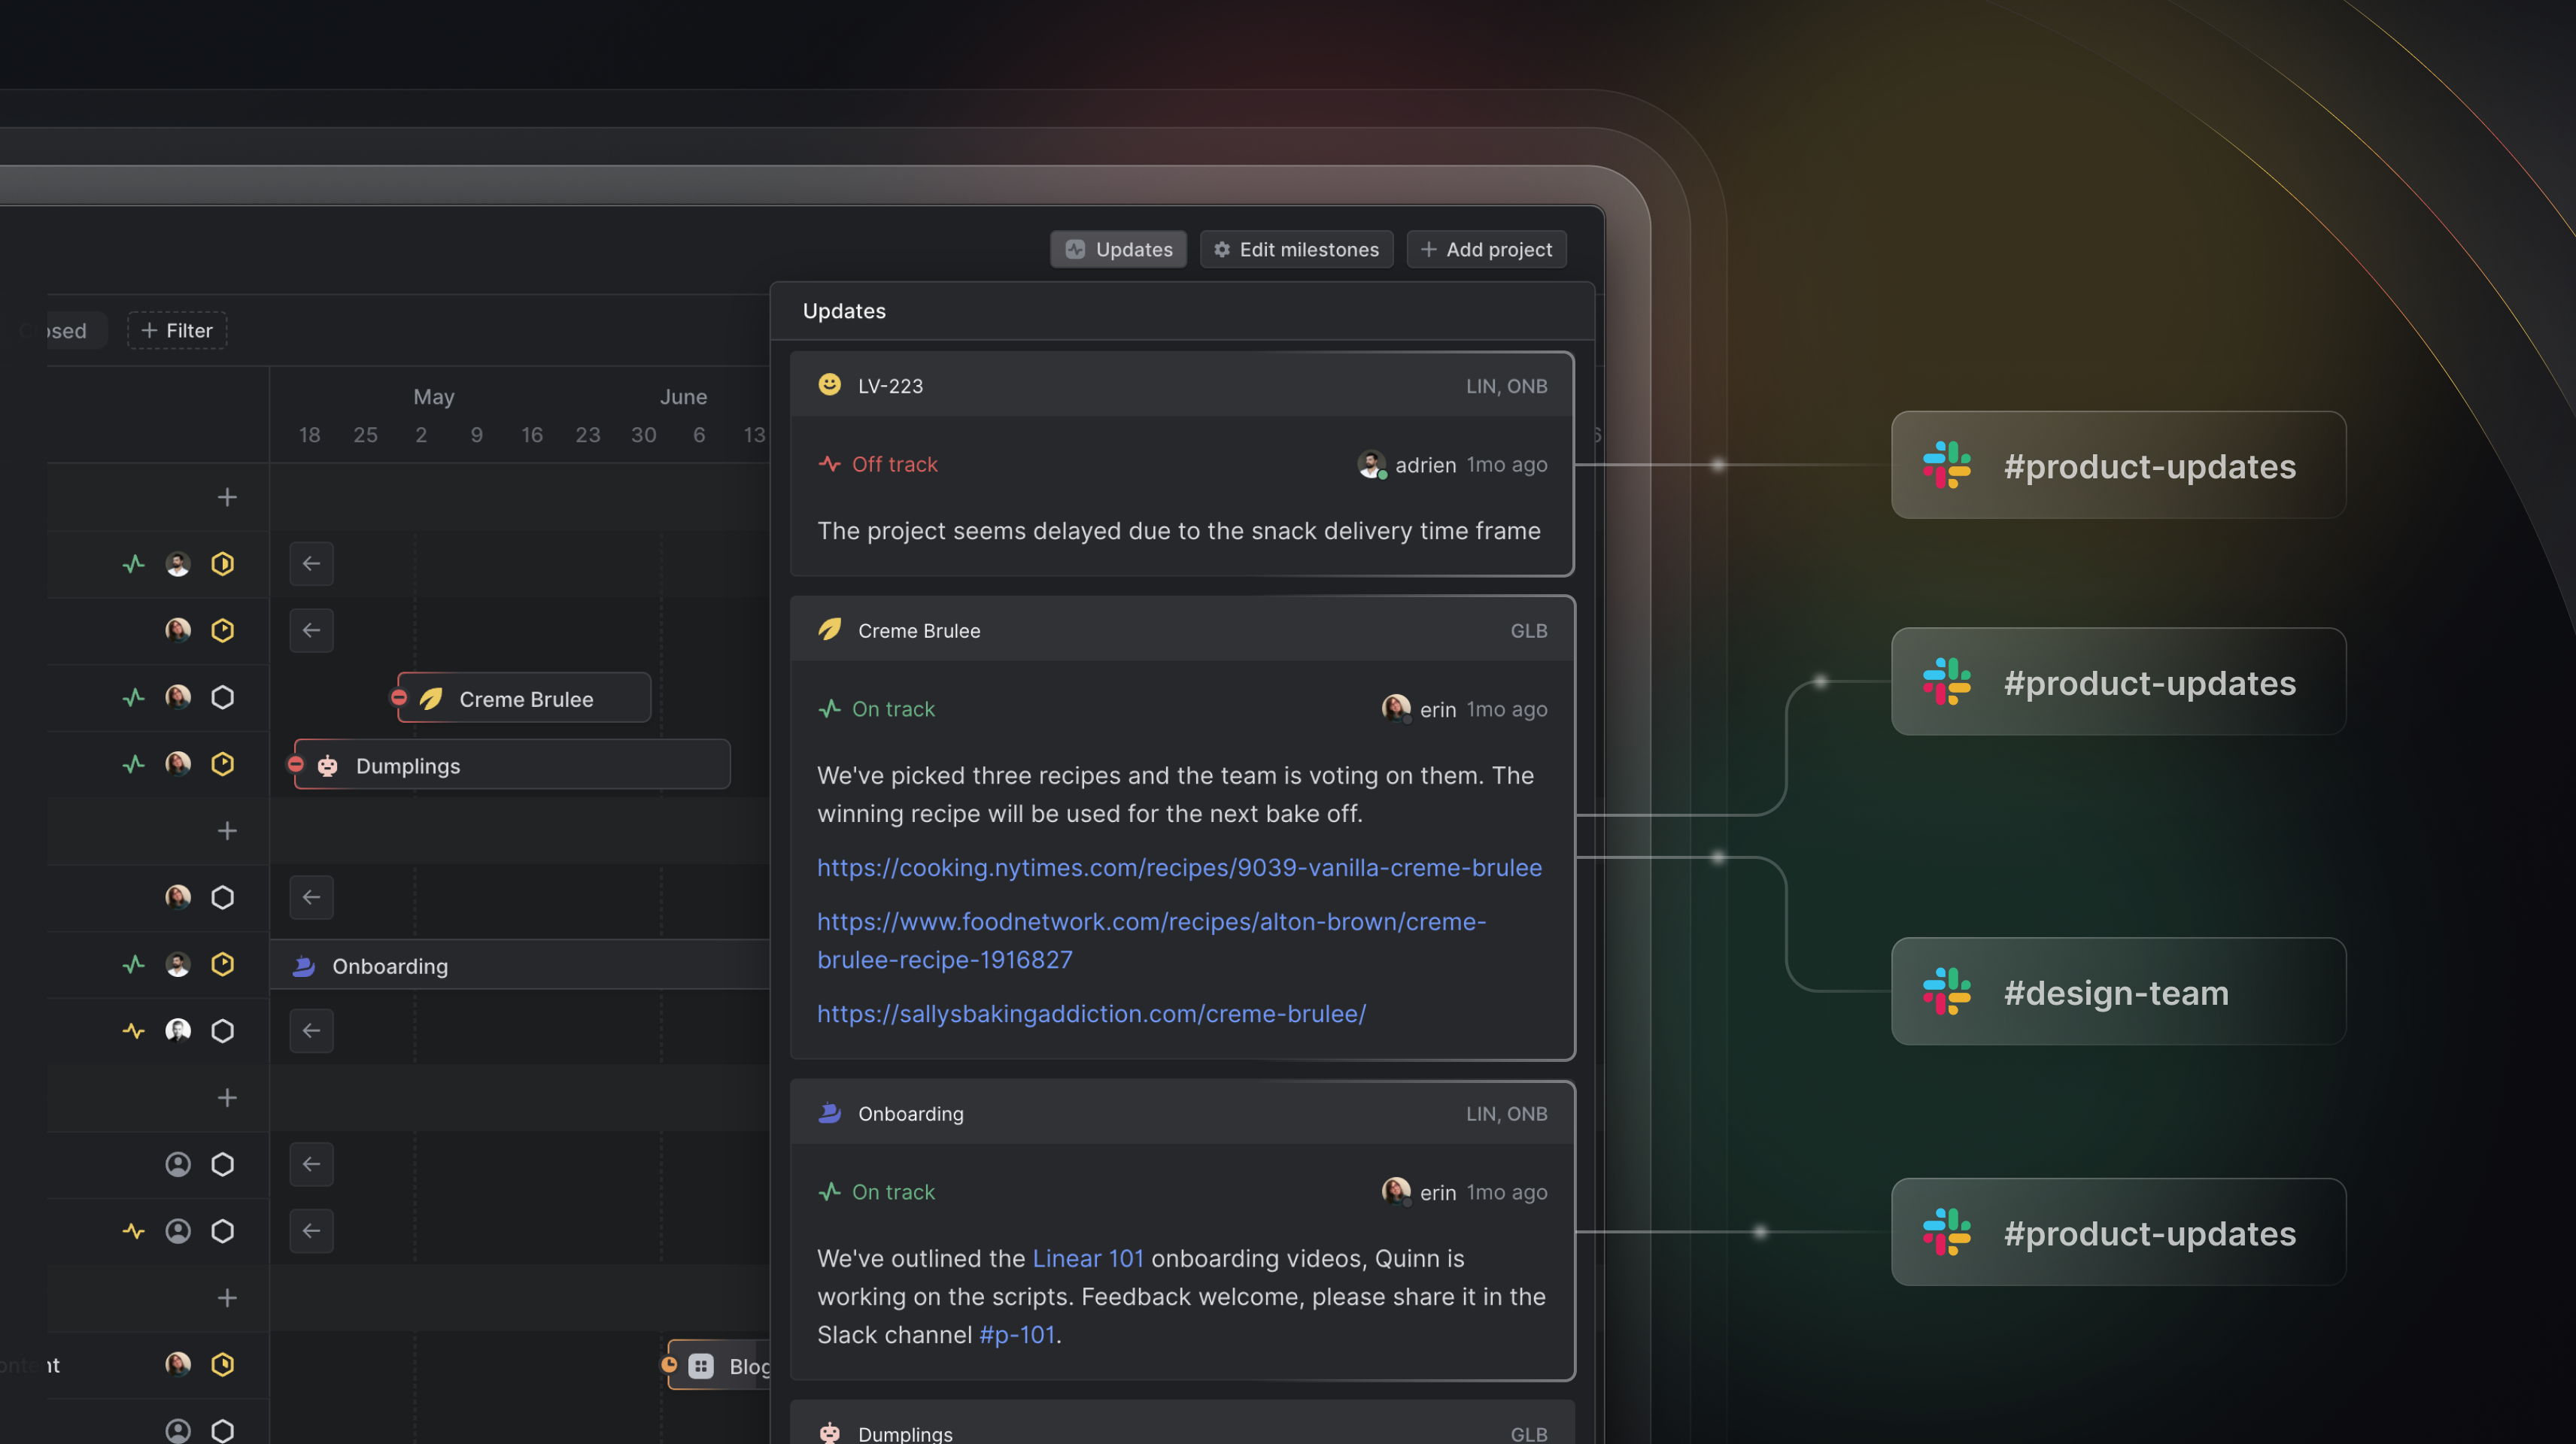Click the #p-101 Slack channel link
This screenshot has width=2576, height=1444.
(1016, 1333)
